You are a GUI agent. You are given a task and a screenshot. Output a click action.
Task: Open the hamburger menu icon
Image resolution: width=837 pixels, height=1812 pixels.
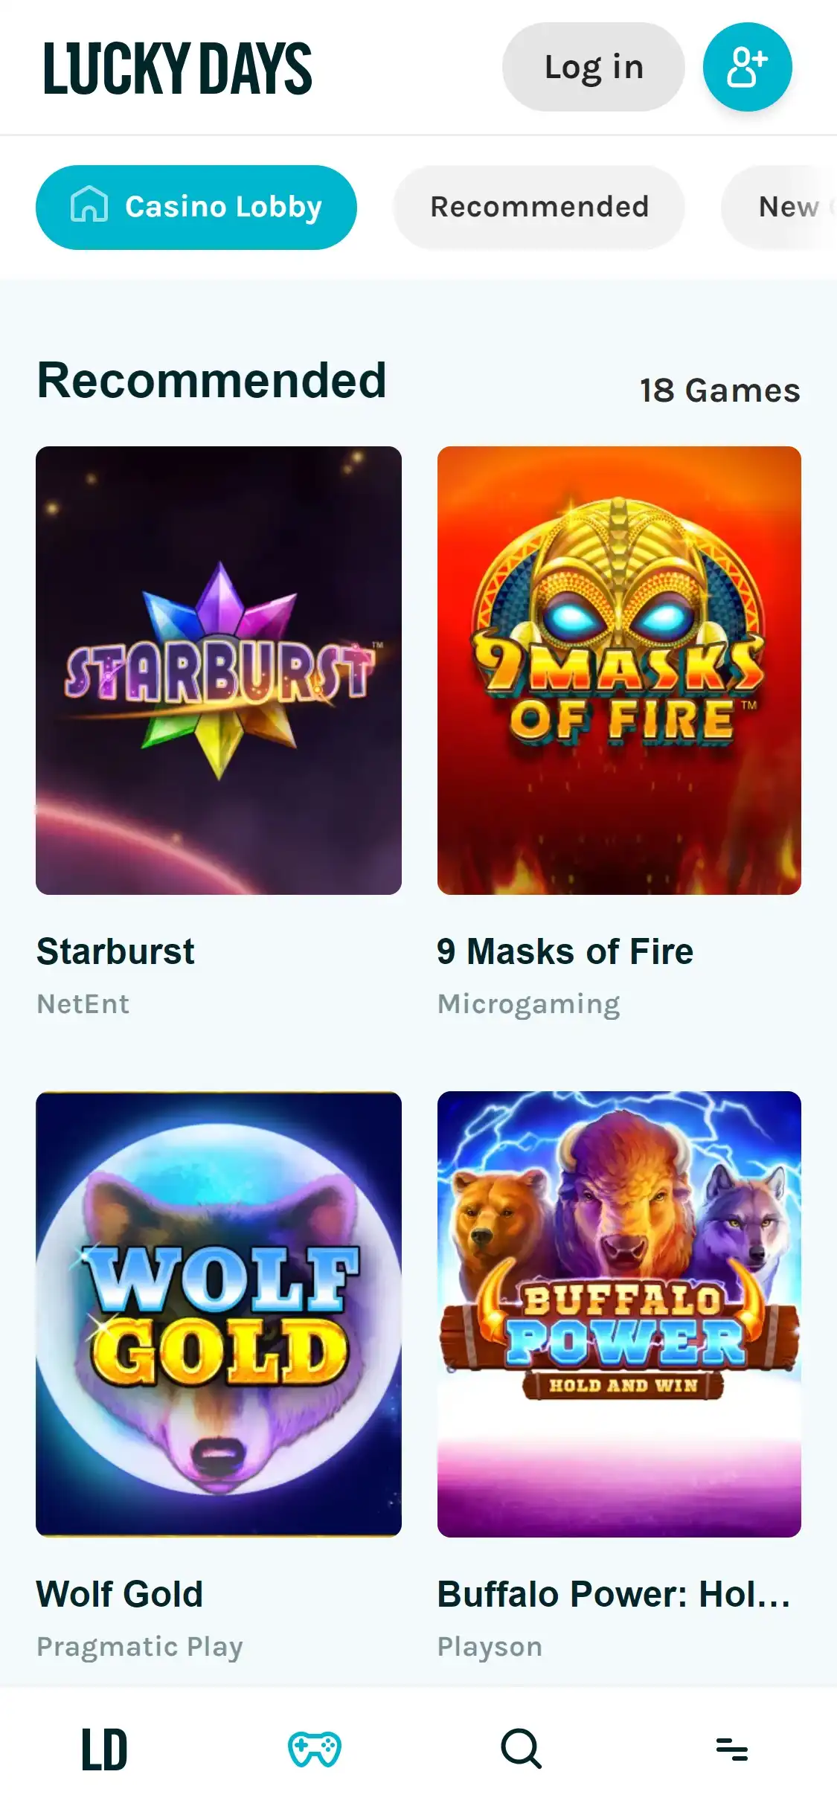[731, 1749]
